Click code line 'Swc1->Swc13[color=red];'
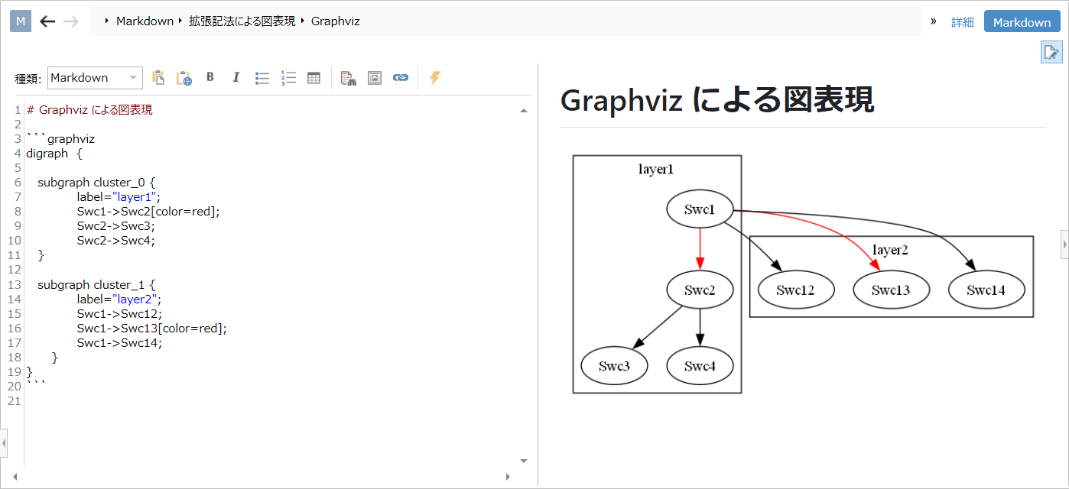The image size is (1069, 489). point(152,328)
